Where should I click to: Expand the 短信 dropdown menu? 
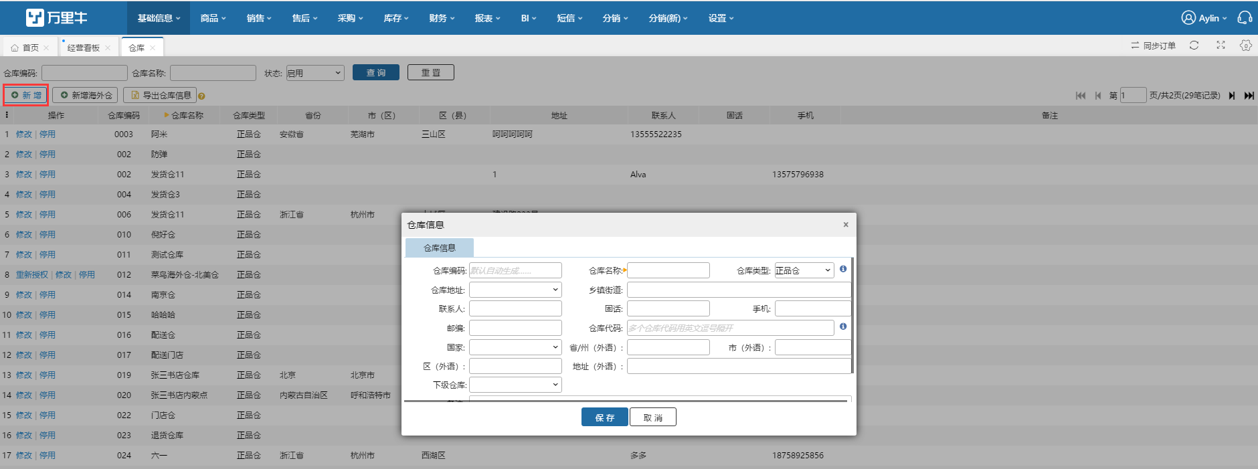coord(569,18)
